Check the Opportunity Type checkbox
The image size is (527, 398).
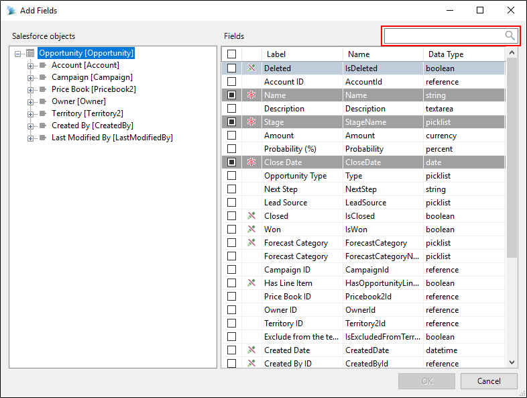coord(231,176)
